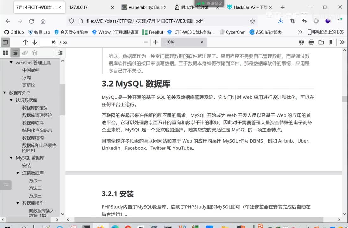Open outline entry 哥斯拉
This screenshot has height=228, width=348.
pyautogui.click(x=28, y=85)
